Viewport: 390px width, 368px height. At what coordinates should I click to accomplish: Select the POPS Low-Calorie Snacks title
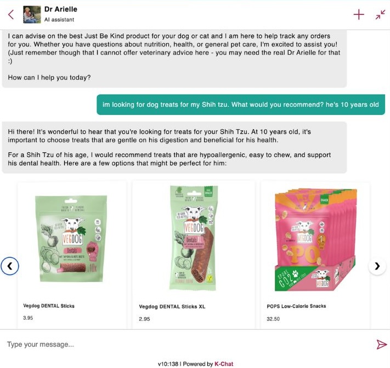click(x=296, y=306)
